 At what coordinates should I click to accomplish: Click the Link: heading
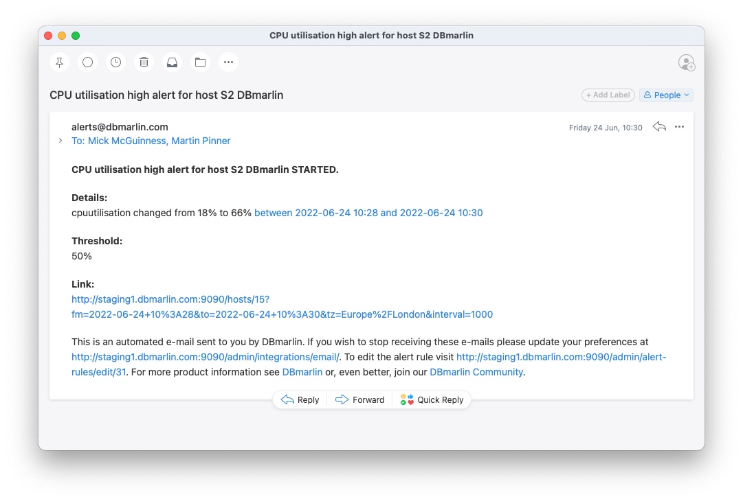coord(83,284)
